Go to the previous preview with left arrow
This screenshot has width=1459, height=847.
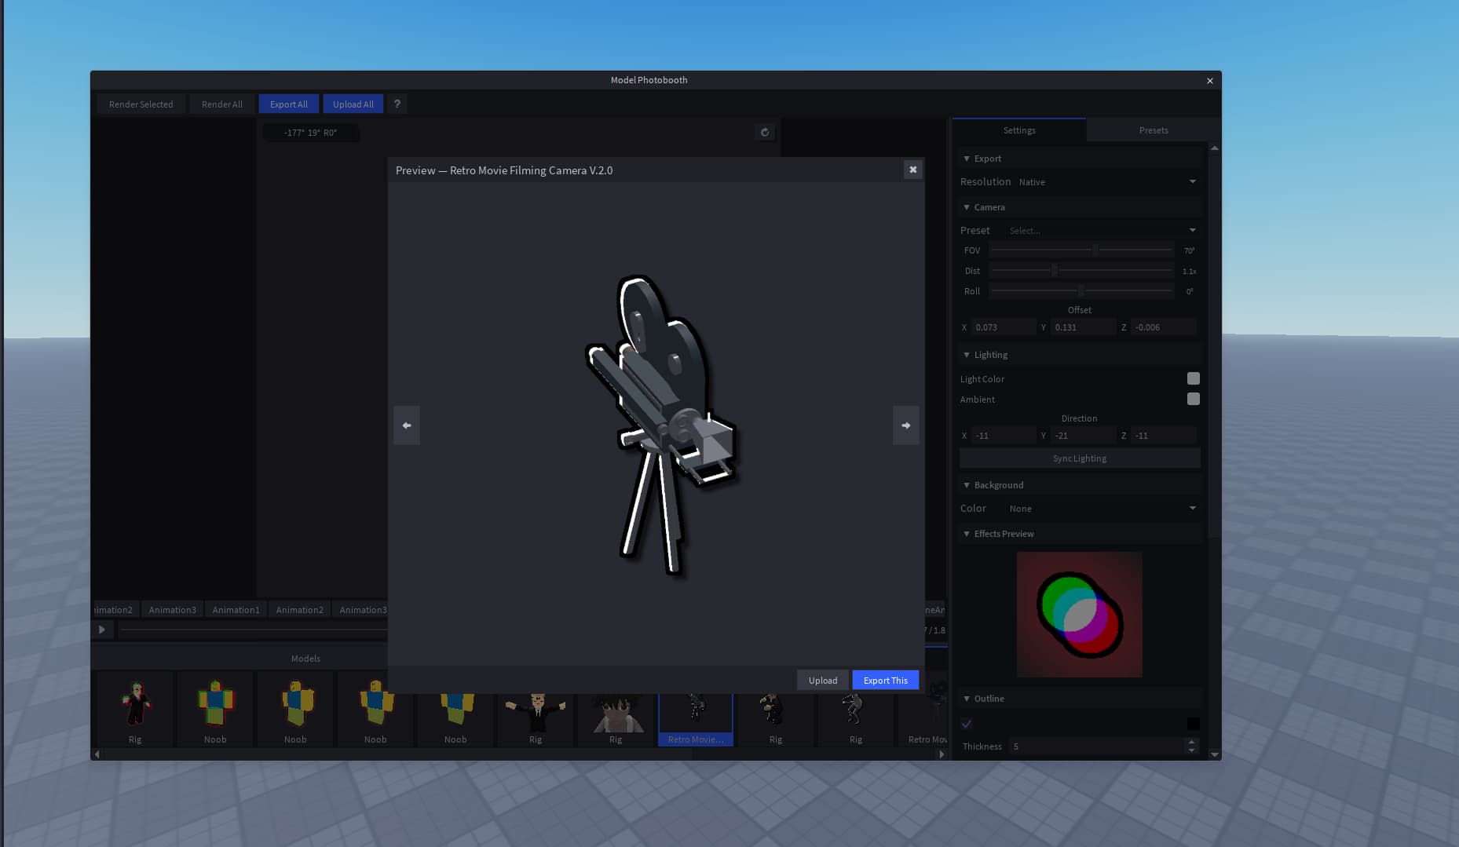pyautogui.click(x=407, y=425)
